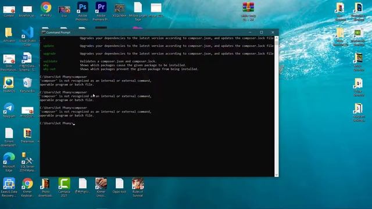Open EaseUS Data Recovery shortcut
The image size is (372, 209).
(x=9, y=188)
